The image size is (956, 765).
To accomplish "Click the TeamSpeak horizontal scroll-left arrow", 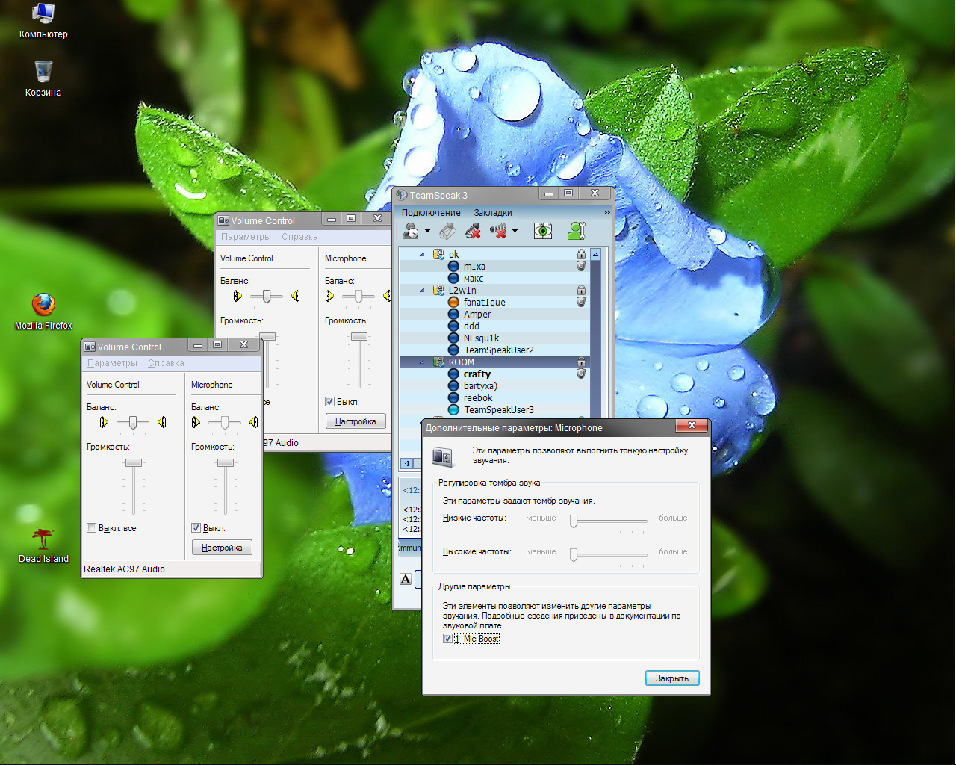I will (x=407, y=463).
